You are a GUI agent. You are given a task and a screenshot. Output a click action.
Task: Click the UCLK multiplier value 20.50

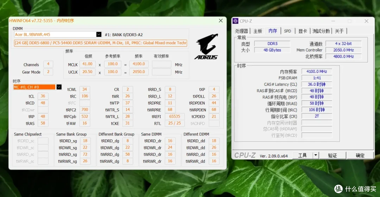87,72
